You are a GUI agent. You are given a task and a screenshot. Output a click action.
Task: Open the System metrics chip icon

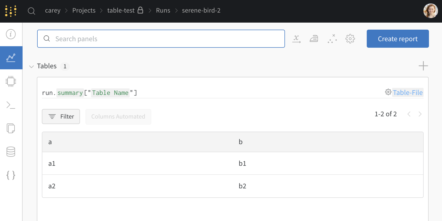click(11, 81)
